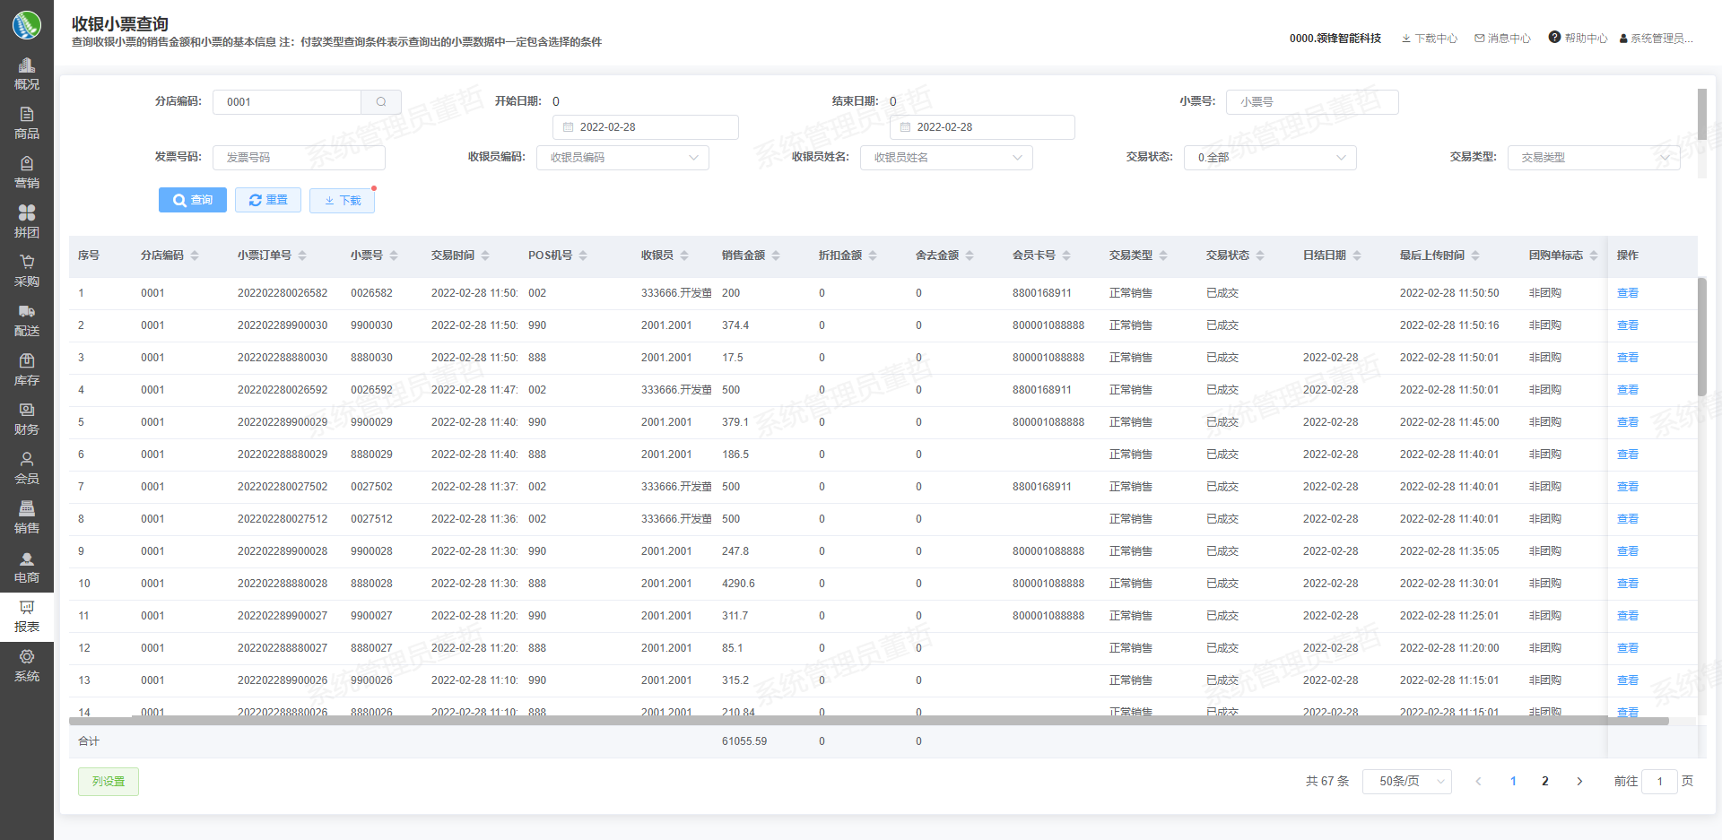Open the 营销 marketing sidebar icon
This screenshot has height=840, width=1722.
27,164
